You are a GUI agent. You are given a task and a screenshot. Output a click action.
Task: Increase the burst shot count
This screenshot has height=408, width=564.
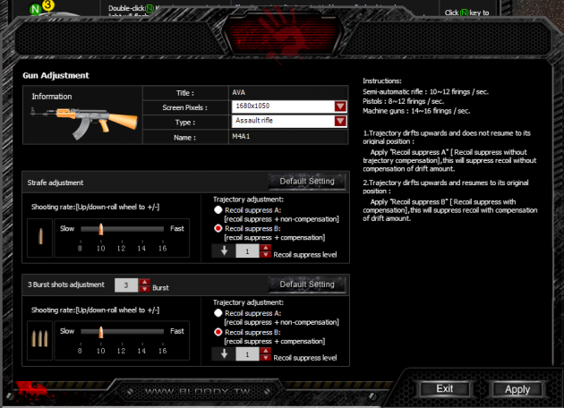pyautogui.click(x=143, y=282)
